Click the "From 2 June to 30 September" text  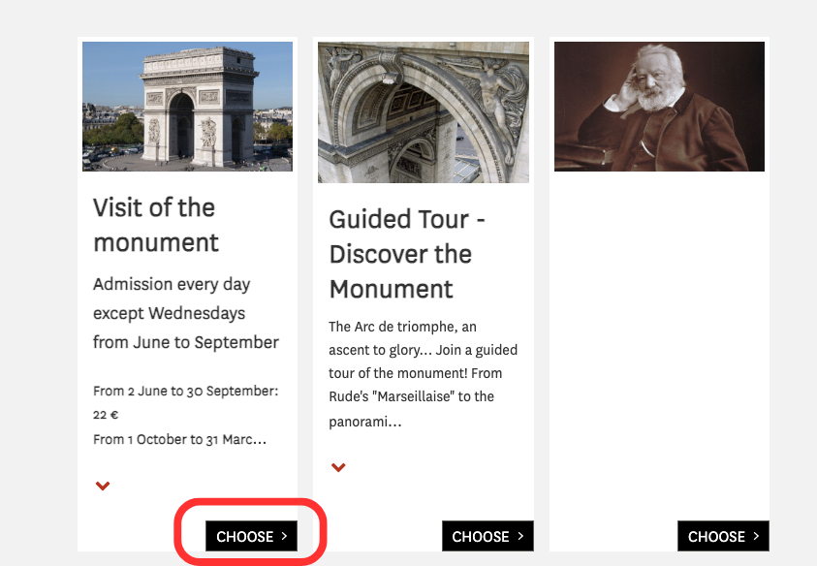coord(185,391)
